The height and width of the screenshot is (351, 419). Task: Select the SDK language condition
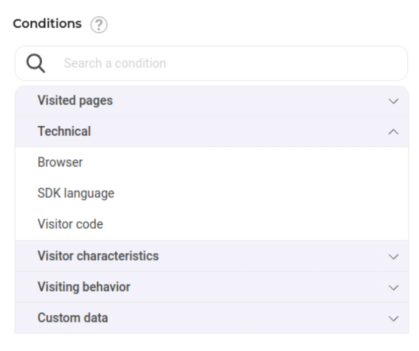[212, 193]
